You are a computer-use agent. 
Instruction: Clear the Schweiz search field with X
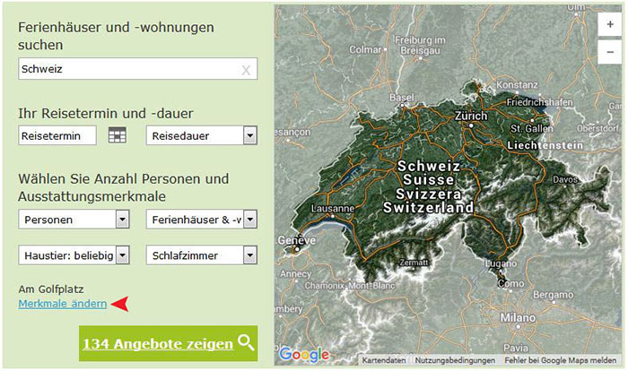pos(246,71)
